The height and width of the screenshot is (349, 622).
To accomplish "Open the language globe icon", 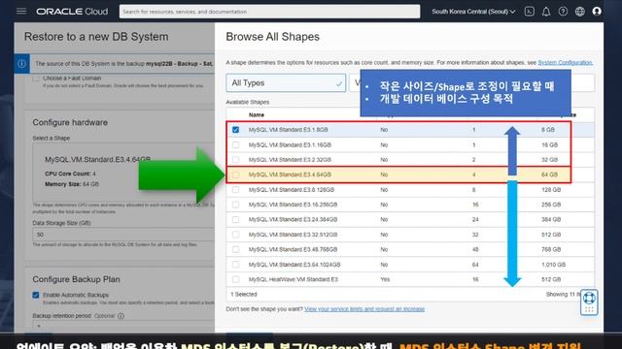I will pos(580,12).
